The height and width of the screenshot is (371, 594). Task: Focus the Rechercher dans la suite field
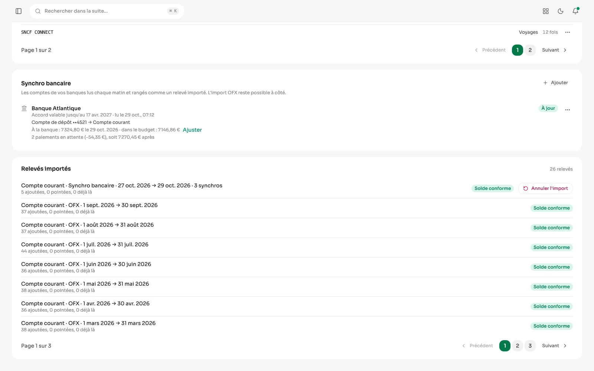107,11
